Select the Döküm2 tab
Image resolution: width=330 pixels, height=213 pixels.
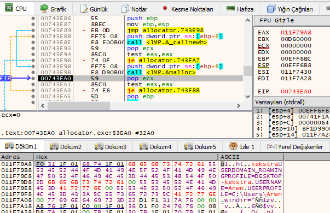click(66, 146)
